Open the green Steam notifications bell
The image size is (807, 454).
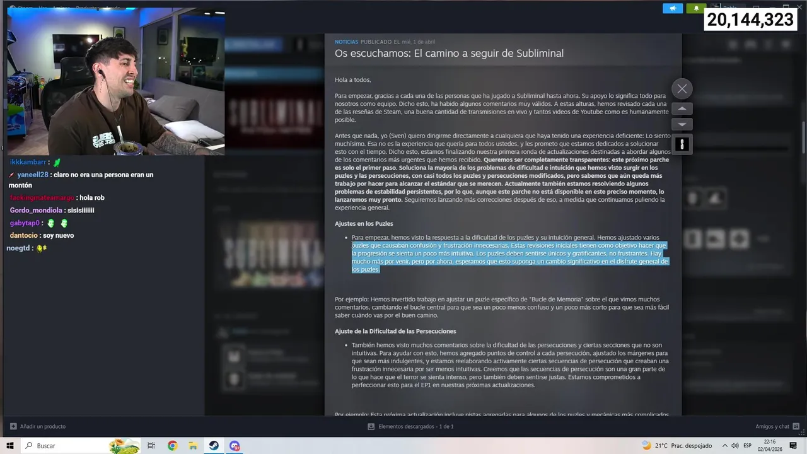pos(696,8)
